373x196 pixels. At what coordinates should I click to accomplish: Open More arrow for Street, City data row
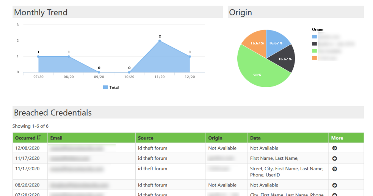334,169
